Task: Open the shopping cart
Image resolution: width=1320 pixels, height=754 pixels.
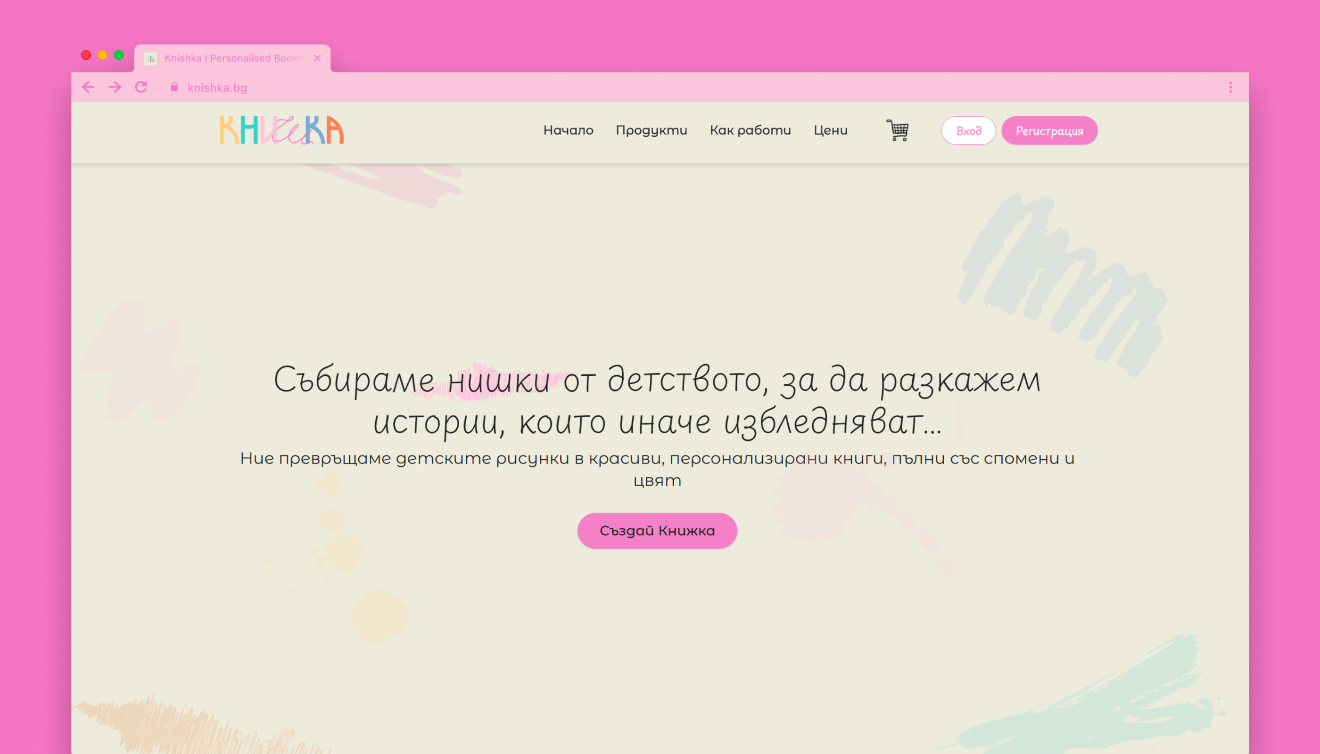Action: pos(898,130)
